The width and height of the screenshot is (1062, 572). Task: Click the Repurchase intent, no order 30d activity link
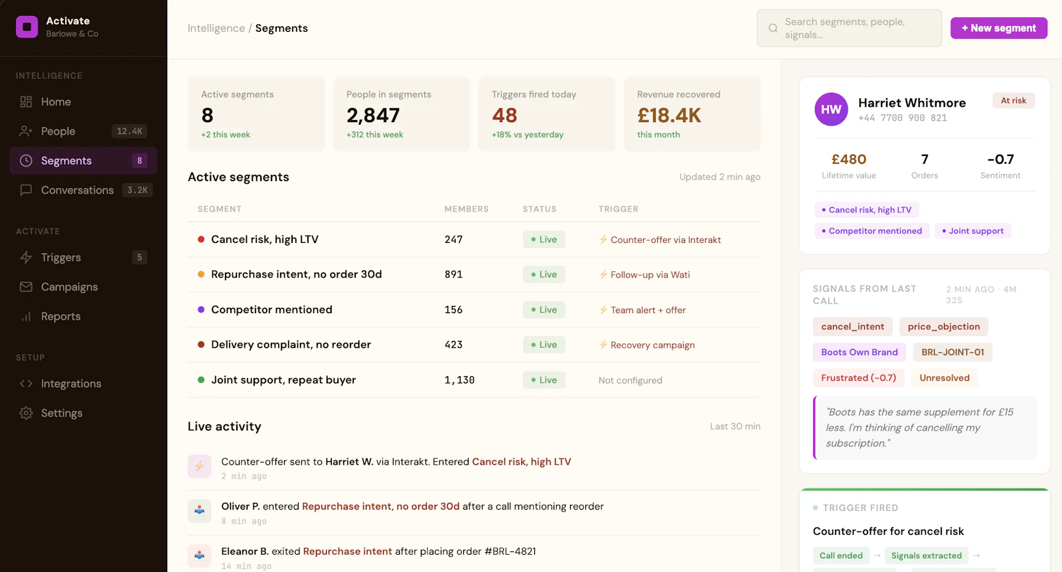380,506
